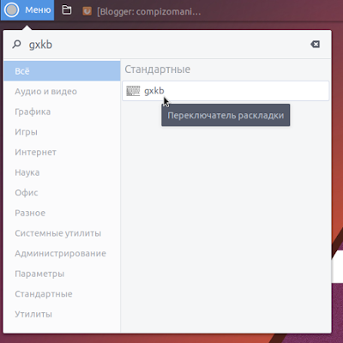Choose the Наука category
The height and width of the screenshot is (343, 343).
coord(62,172)
